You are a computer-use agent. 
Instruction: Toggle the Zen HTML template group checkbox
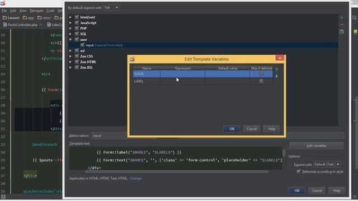pos(77,62)
